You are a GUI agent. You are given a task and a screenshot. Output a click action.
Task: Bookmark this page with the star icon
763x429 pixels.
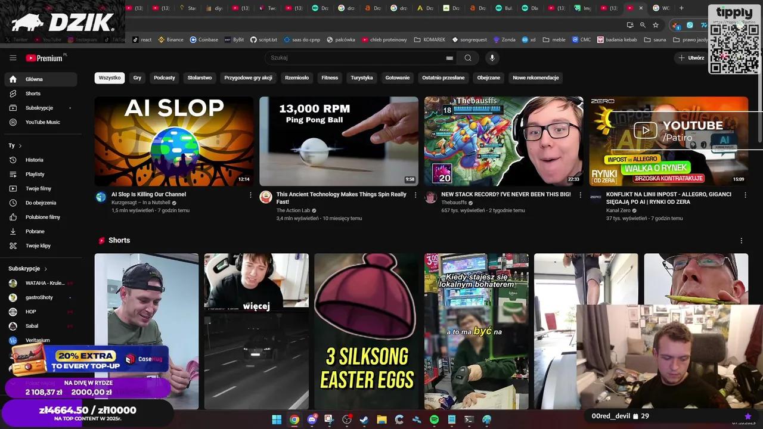pyautogui.click(x=656, y=25)
